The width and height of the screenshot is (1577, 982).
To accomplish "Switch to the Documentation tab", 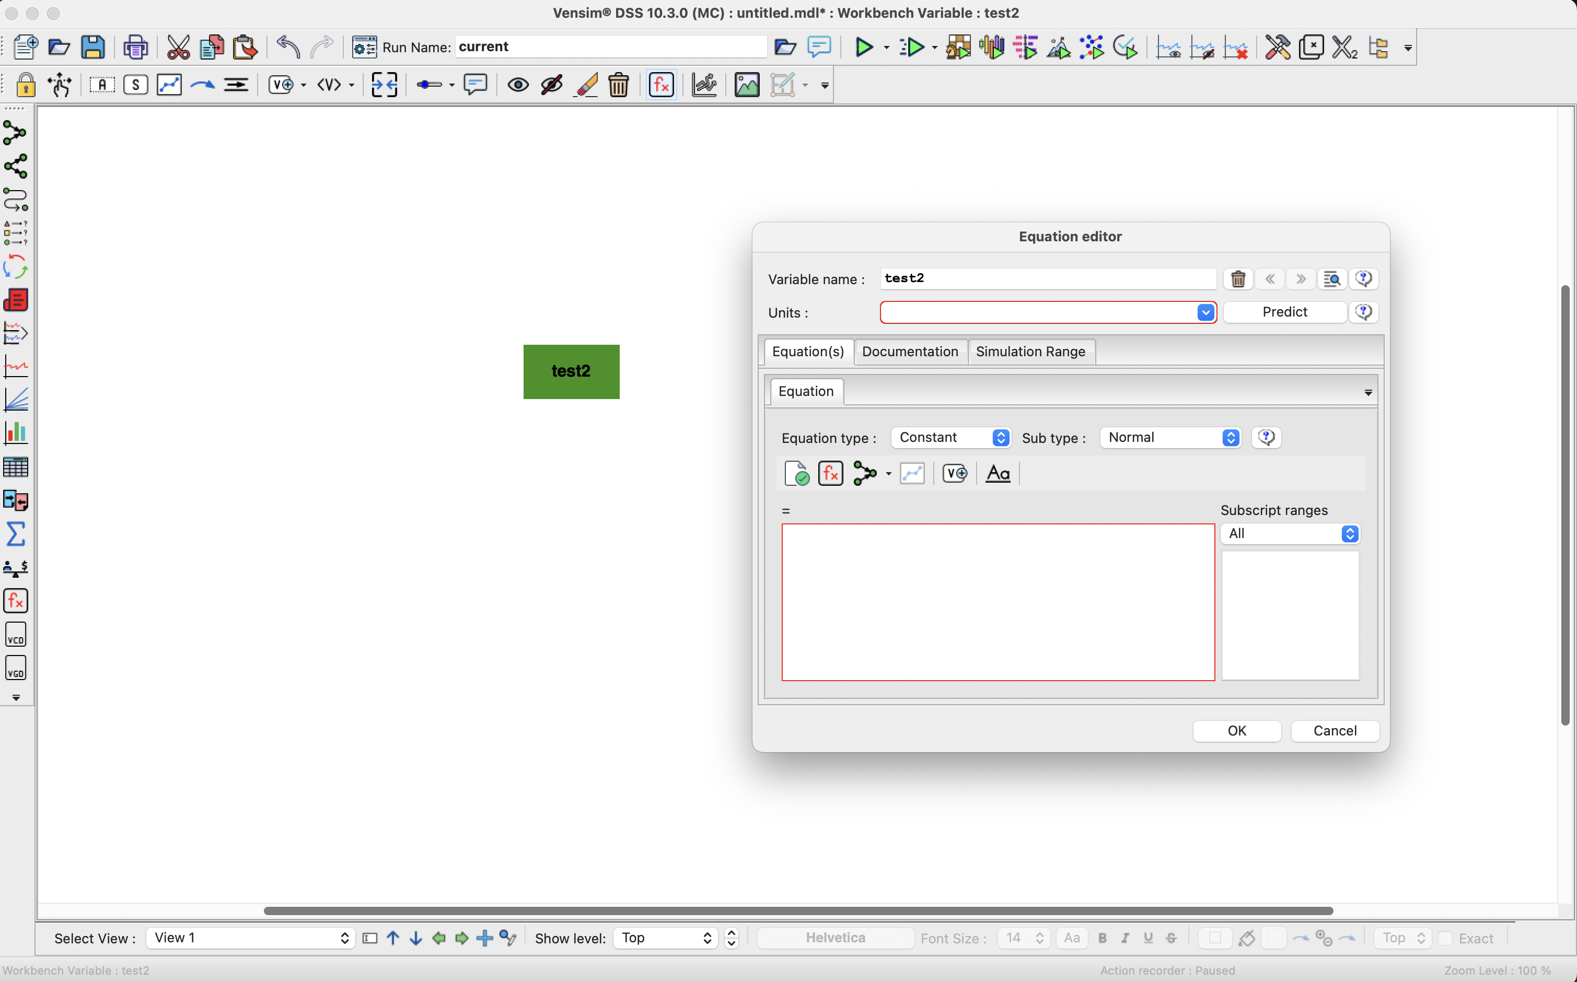I will [x=910, y=352].
